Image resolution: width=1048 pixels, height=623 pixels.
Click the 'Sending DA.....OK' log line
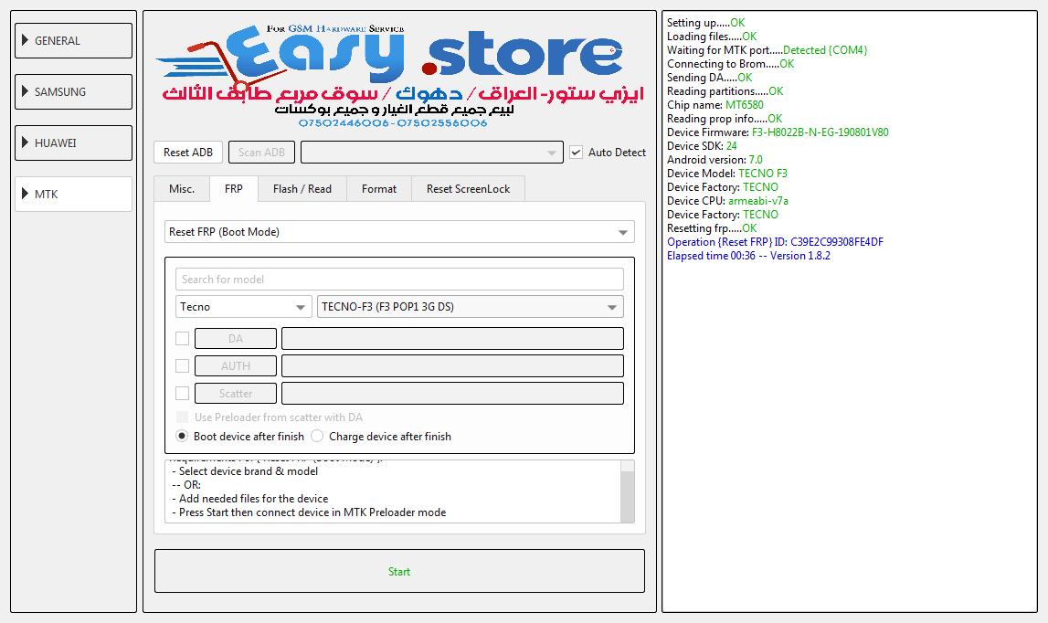click(709, 78)
